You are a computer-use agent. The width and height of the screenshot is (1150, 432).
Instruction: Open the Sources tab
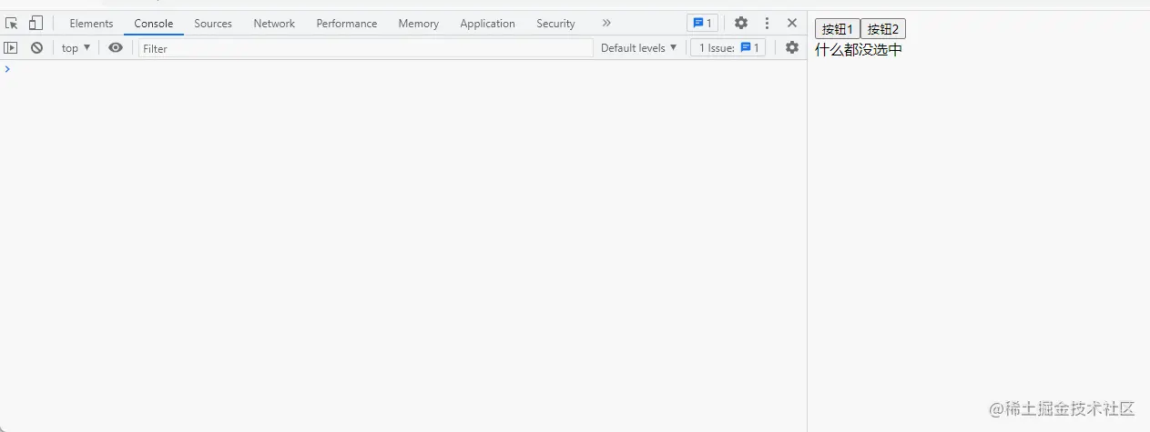[213, 24]
